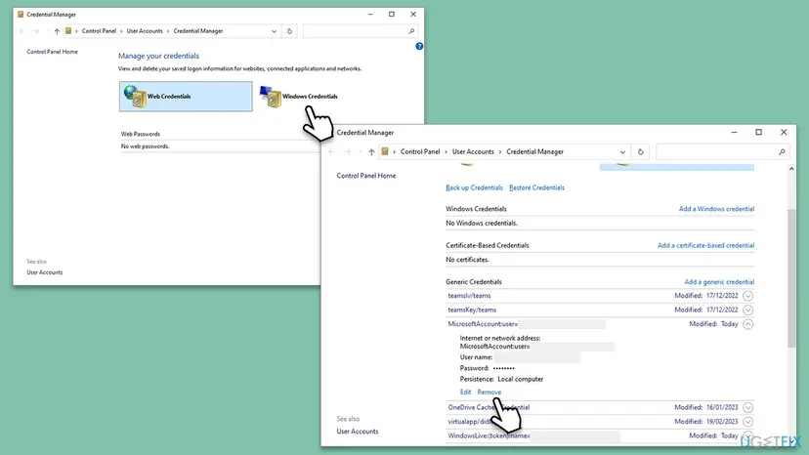Open Control Panel Home in the front window
The width and height of the screenshot is (809, 455).
[366, 176]
